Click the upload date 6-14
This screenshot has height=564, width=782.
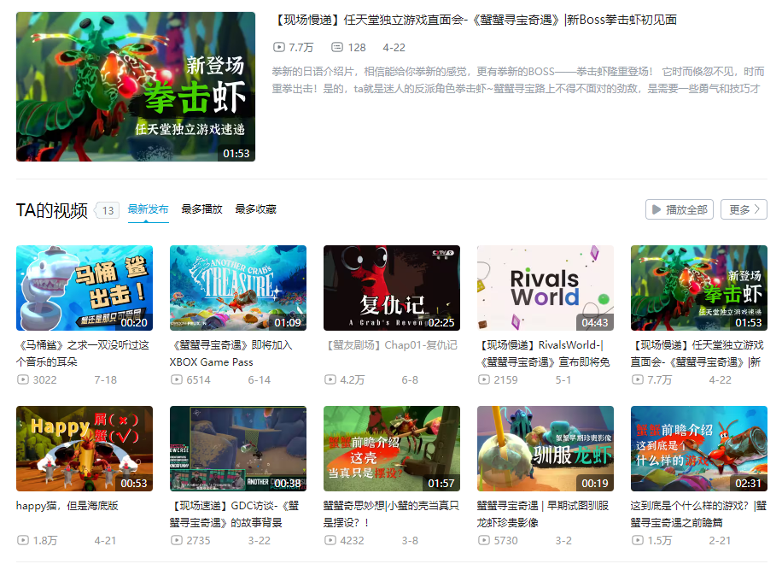click(x=260, y=379)
